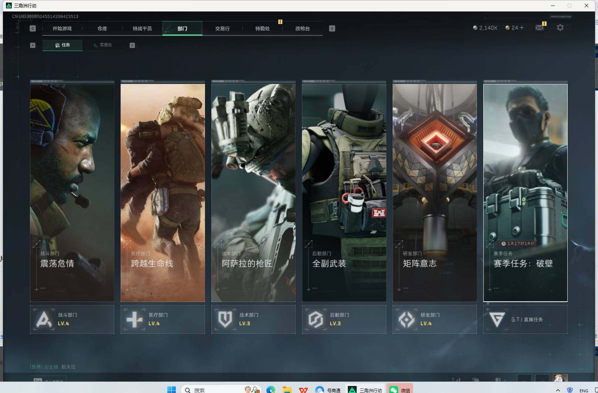Image resolution: width=598 pixels, height=393 pixels.
Task: Click the Q previous-tab key icon
Action: [33, 28]
